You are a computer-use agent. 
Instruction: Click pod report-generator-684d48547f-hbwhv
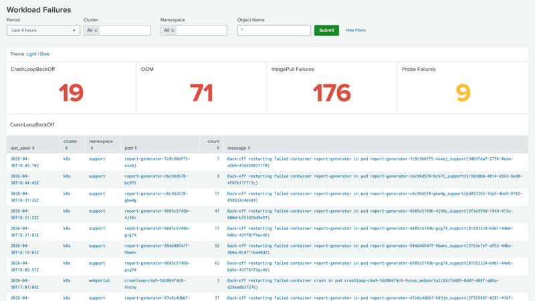[157, 249]
